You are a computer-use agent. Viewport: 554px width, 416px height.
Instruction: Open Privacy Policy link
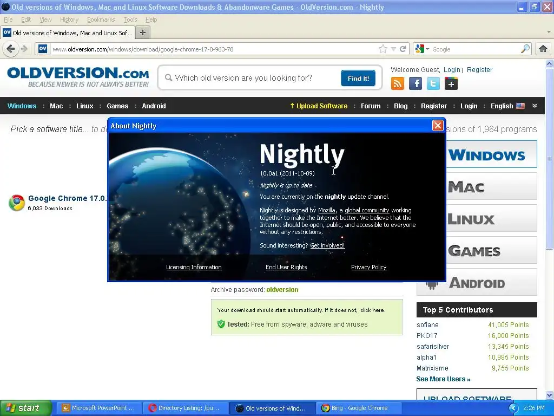369,267
